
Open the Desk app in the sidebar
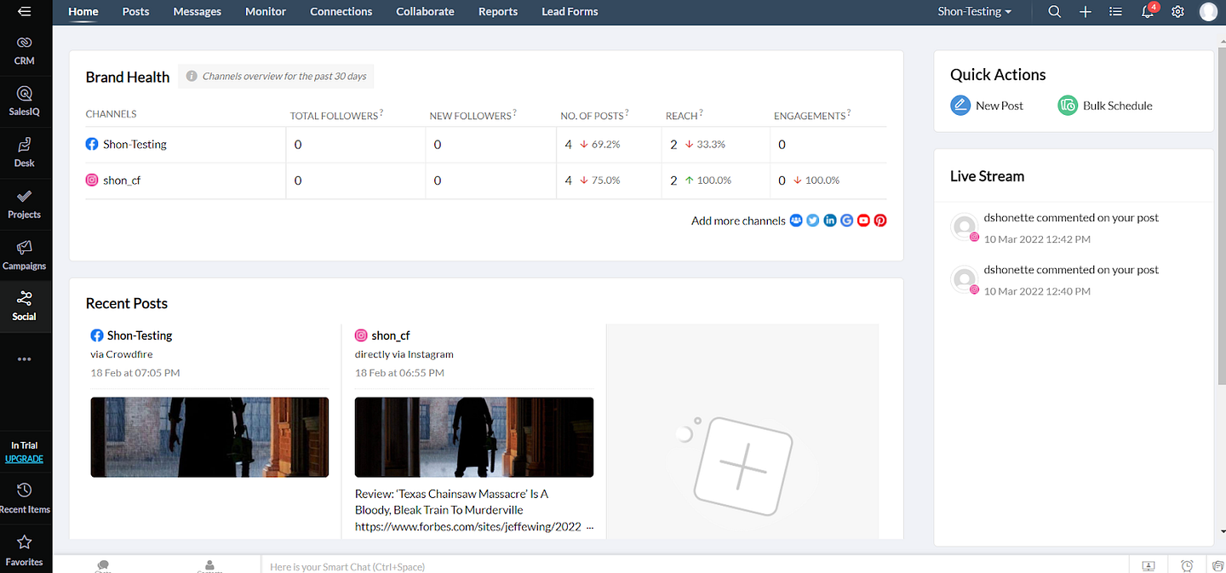(x=24, y=152)
